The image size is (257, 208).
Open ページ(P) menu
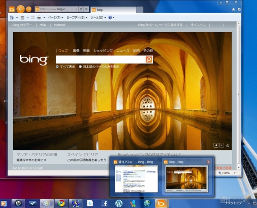[55, 18]
